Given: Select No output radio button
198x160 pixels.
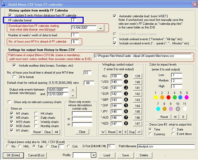Looking at the screenshot, I should (x=8, y=146).
